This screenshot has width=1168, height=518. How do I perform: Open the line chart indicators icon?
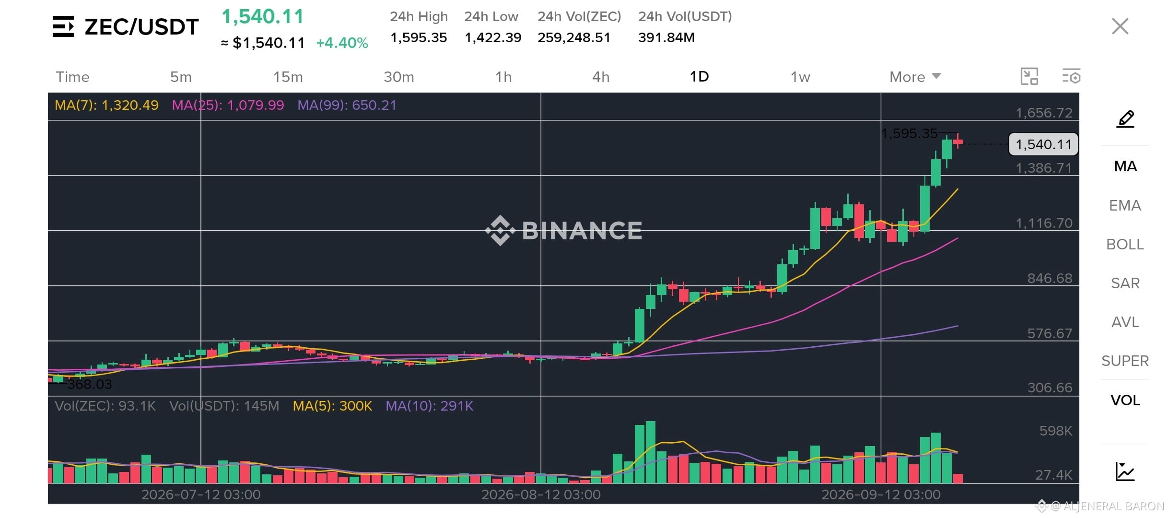tap(1125, 471)
